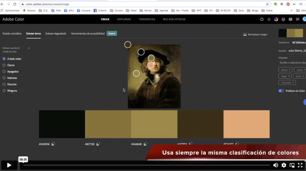Screen dimensions: 306x171
Task: Click the info icon beside color mode label
Action: [x=29, y=48]
